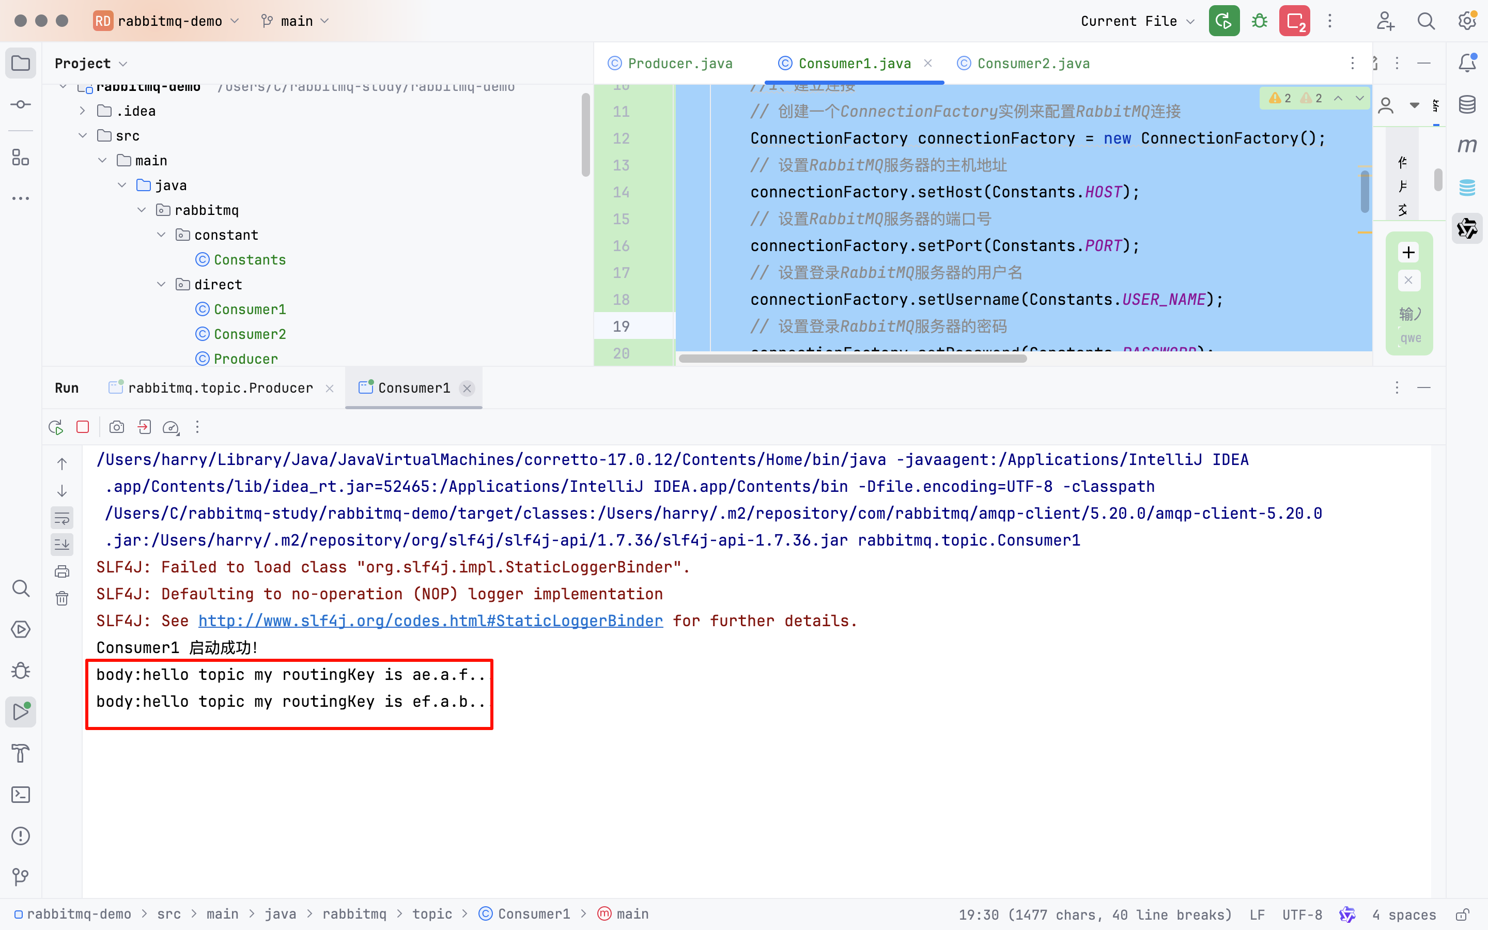The height and width of the screenshot is (930, 1488).
Task: Switch to rabbitmq.topic.Producer run tab
Action: 220,388
